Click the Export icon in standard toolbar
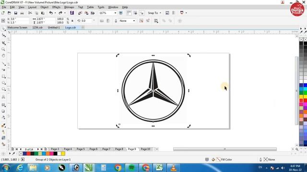The height and width of the screenshot is (172, 307). (86, 13)
